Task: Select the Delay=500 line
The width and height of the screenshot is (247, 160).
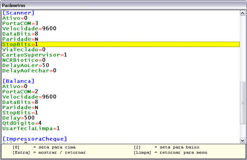Action: pyautogui.click(x=18, y=118)
